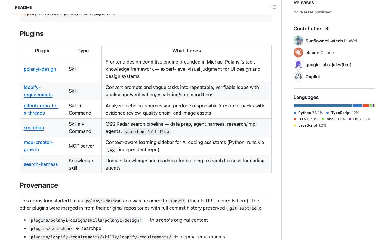Open SunflowersLwtech contributor profile name

[x=324, y=41]
